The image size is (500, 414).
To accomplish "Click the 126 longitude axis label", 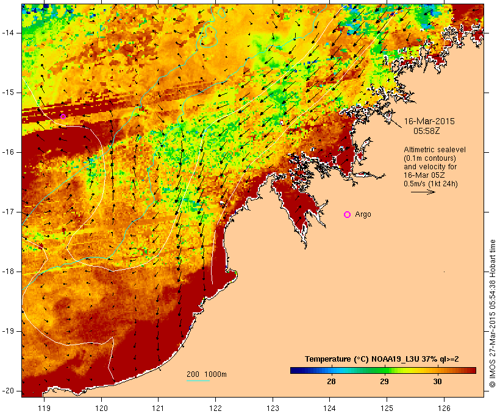I will coord(444,408).
